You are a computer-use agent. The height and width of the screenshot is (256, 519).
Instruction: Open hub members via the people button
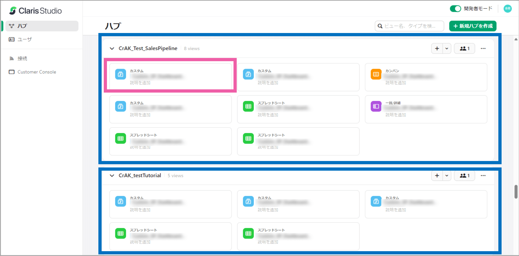pos(464,48)
